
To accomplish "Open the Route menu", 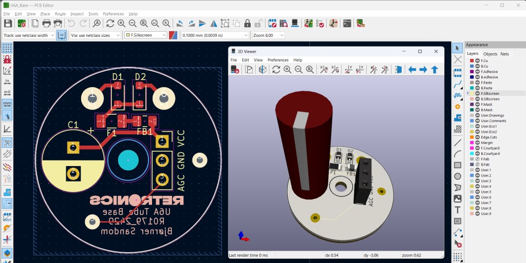I will pos(60,14).
